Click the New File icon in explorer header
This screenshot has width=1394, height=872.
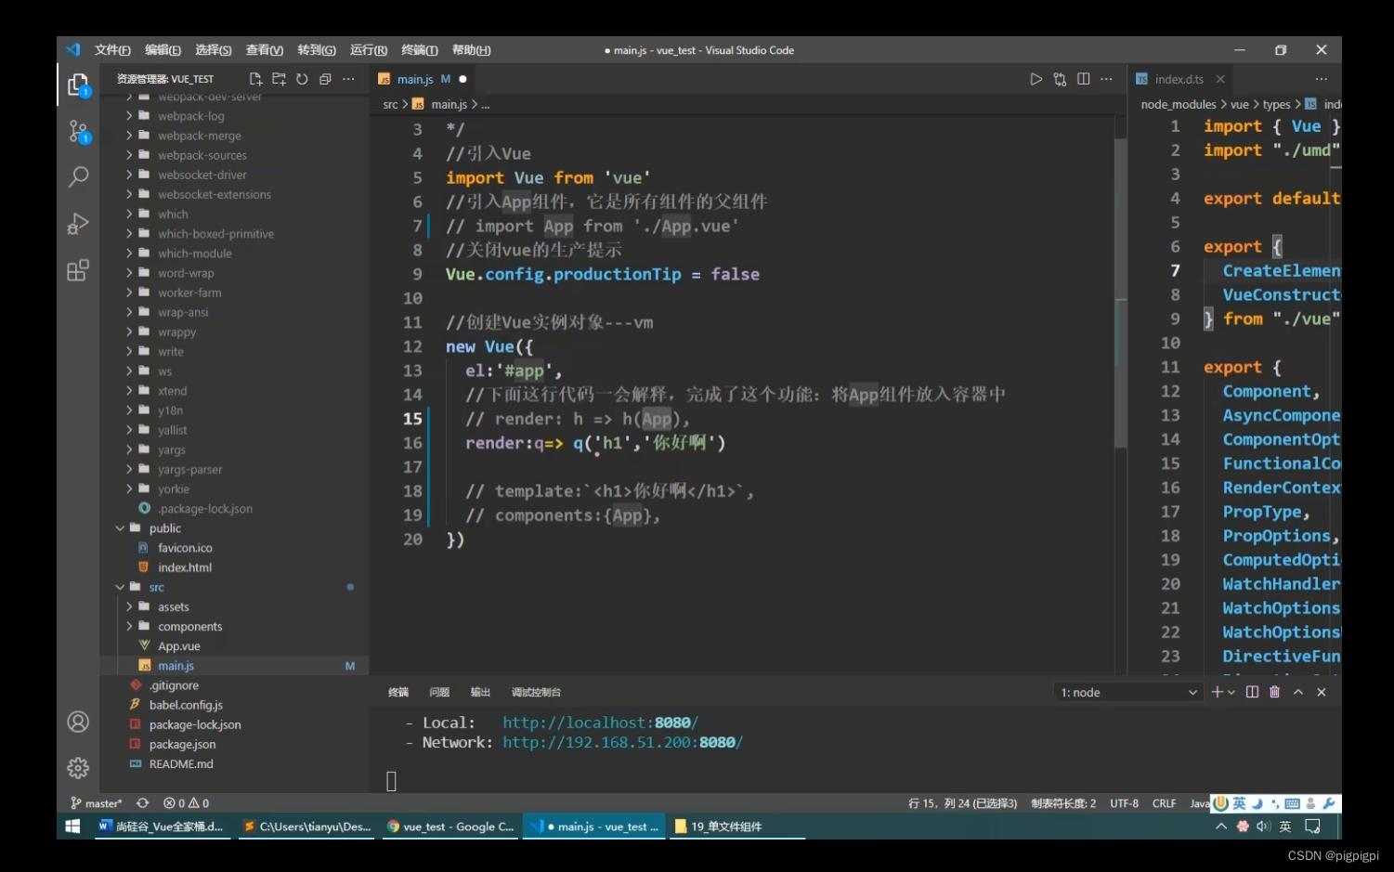click(x=255, y=79)
